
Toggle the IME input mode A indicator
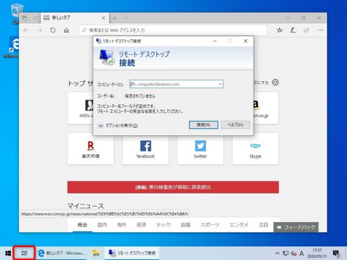pyautogui.click(x=301, y=253)
